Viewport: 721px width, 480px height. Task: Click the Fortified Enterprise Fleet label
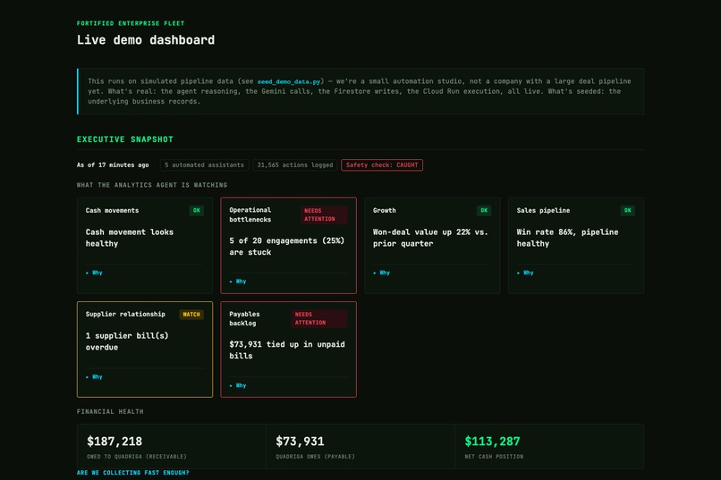click(131, 23)
